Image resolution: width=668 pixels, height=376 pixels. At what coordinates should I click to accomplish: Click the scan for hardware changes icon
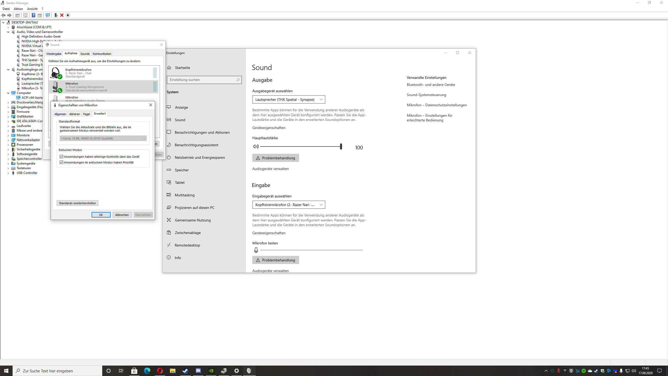point(47,15)
